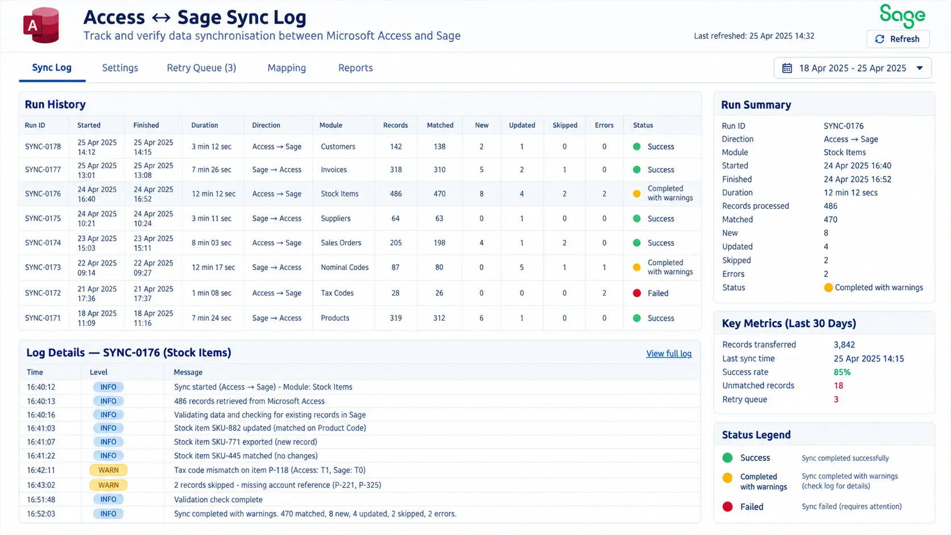Click the green Sage logo
Screen dimensions: 951x535
(902, 16)
